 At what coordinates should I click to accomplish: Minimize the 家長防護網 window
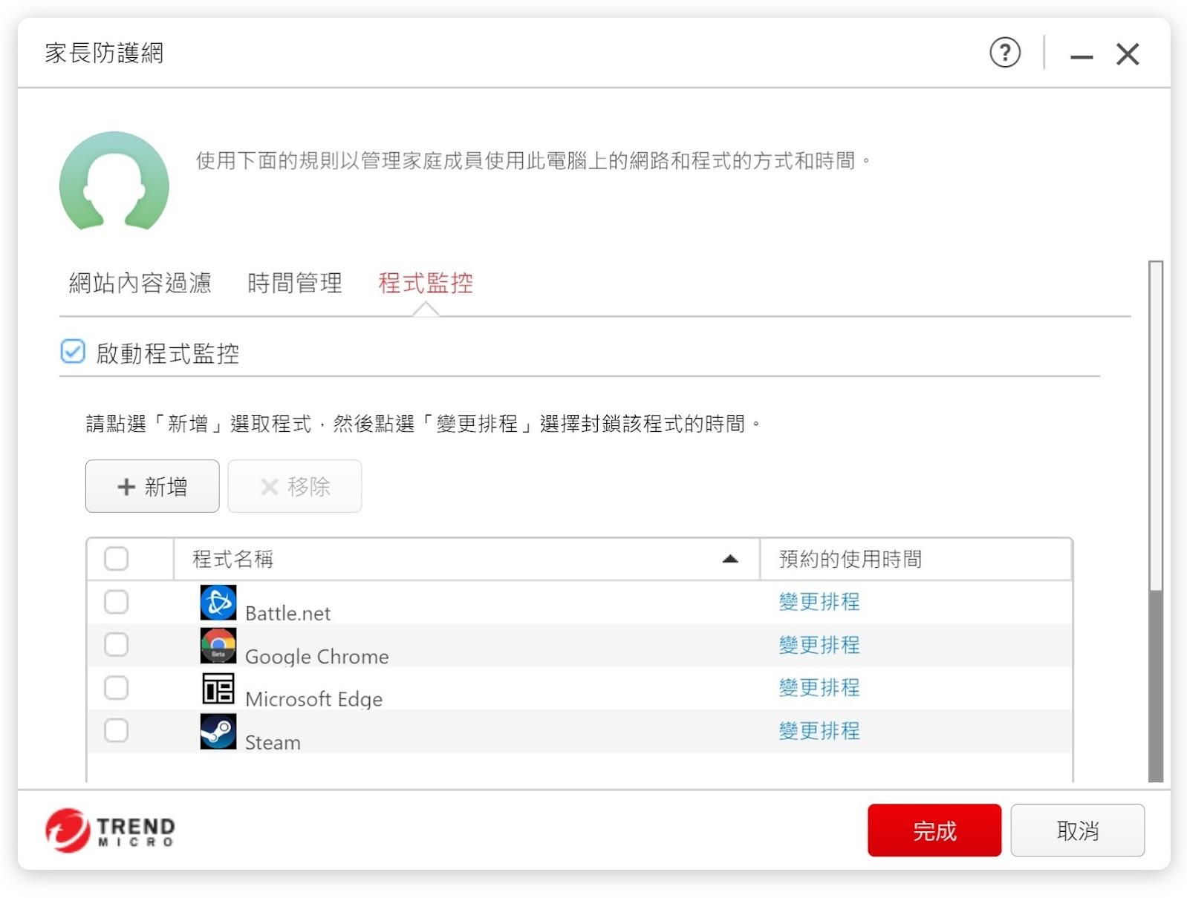pos(1081,56)
